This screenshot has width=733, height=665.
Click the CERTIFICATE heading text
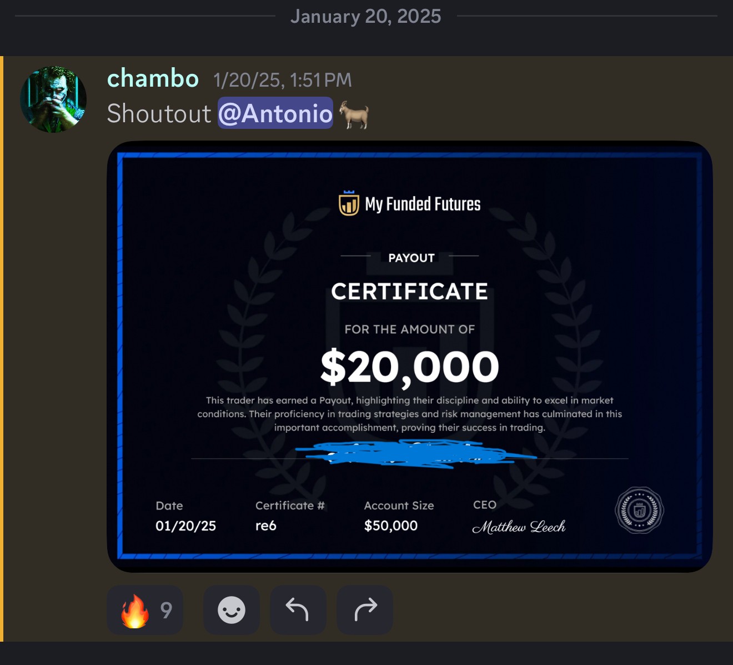pos(410,292)
